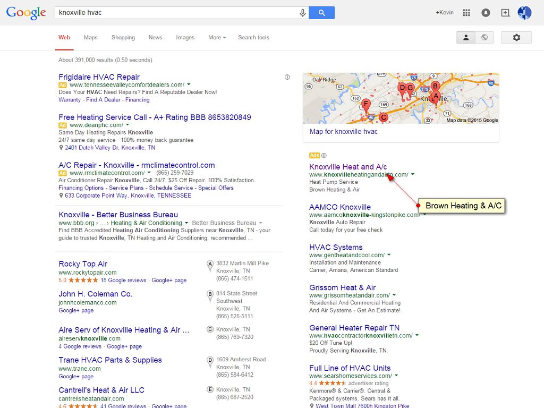Switch to the Maps tab
This screenshot has height=408, width=544.
pos(90,38)
